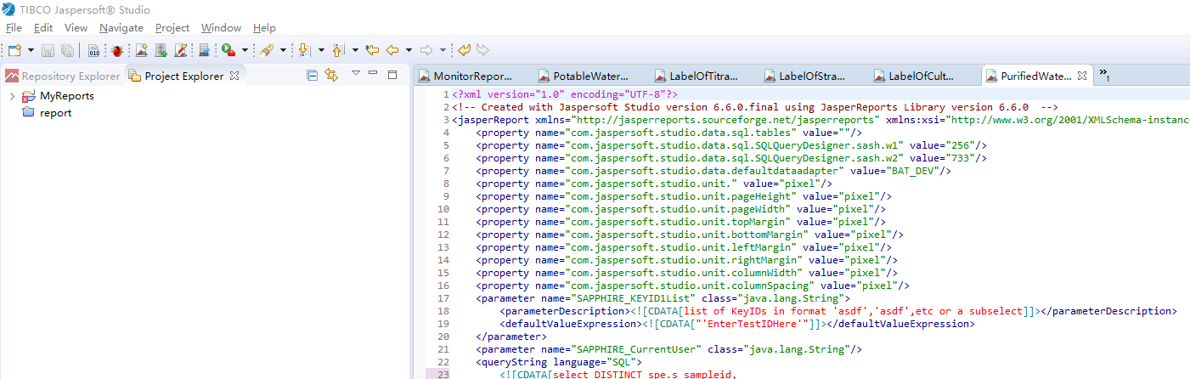This screenshot has width=1190, height=379.
Task: Switch to the Repository Explorer tab
Action: 63,76
